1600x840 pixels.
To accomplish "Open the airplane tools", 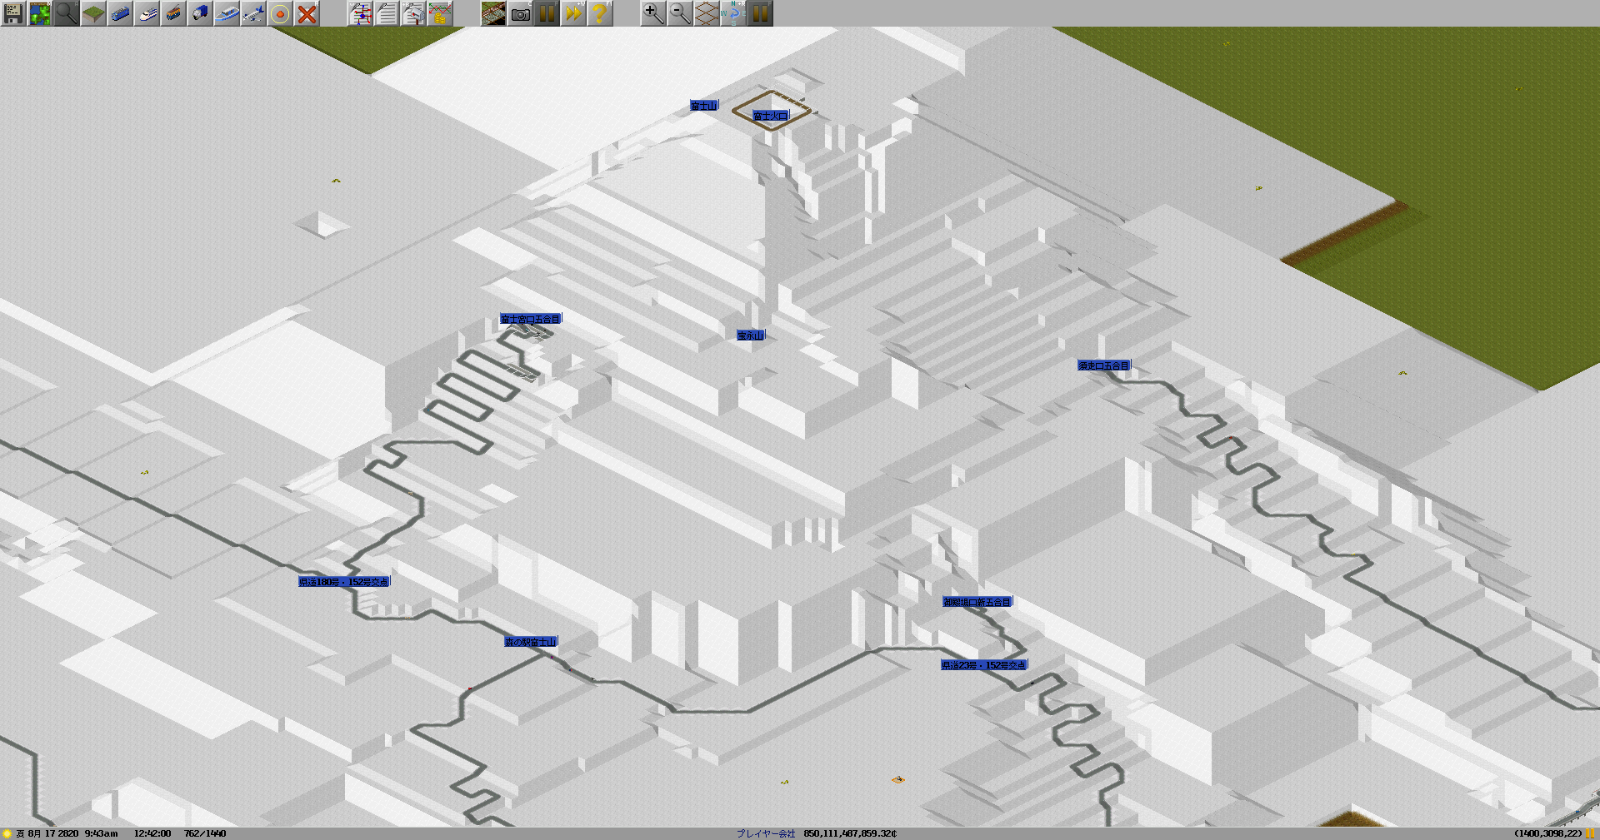I will pyautogui.click(x=253, y=13).
